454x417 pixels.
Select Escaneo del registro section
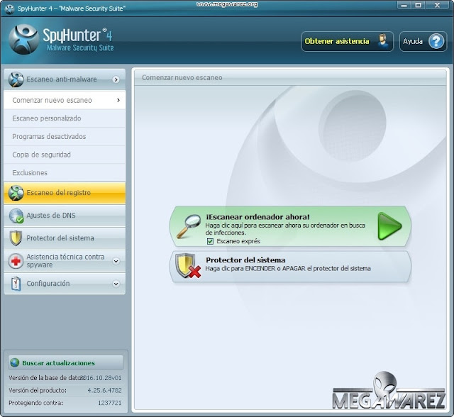65,193
